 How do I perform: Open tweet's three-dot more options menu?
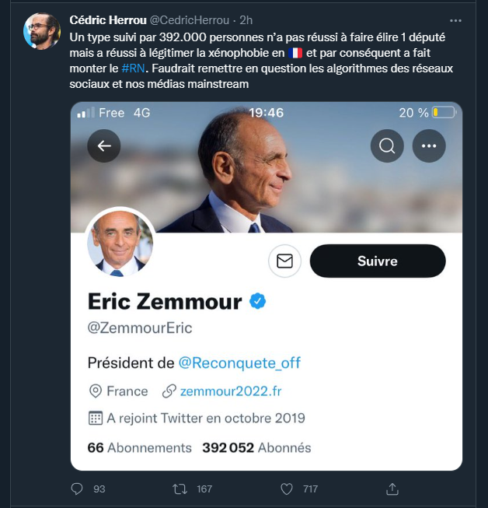click(x=456, y=18)
